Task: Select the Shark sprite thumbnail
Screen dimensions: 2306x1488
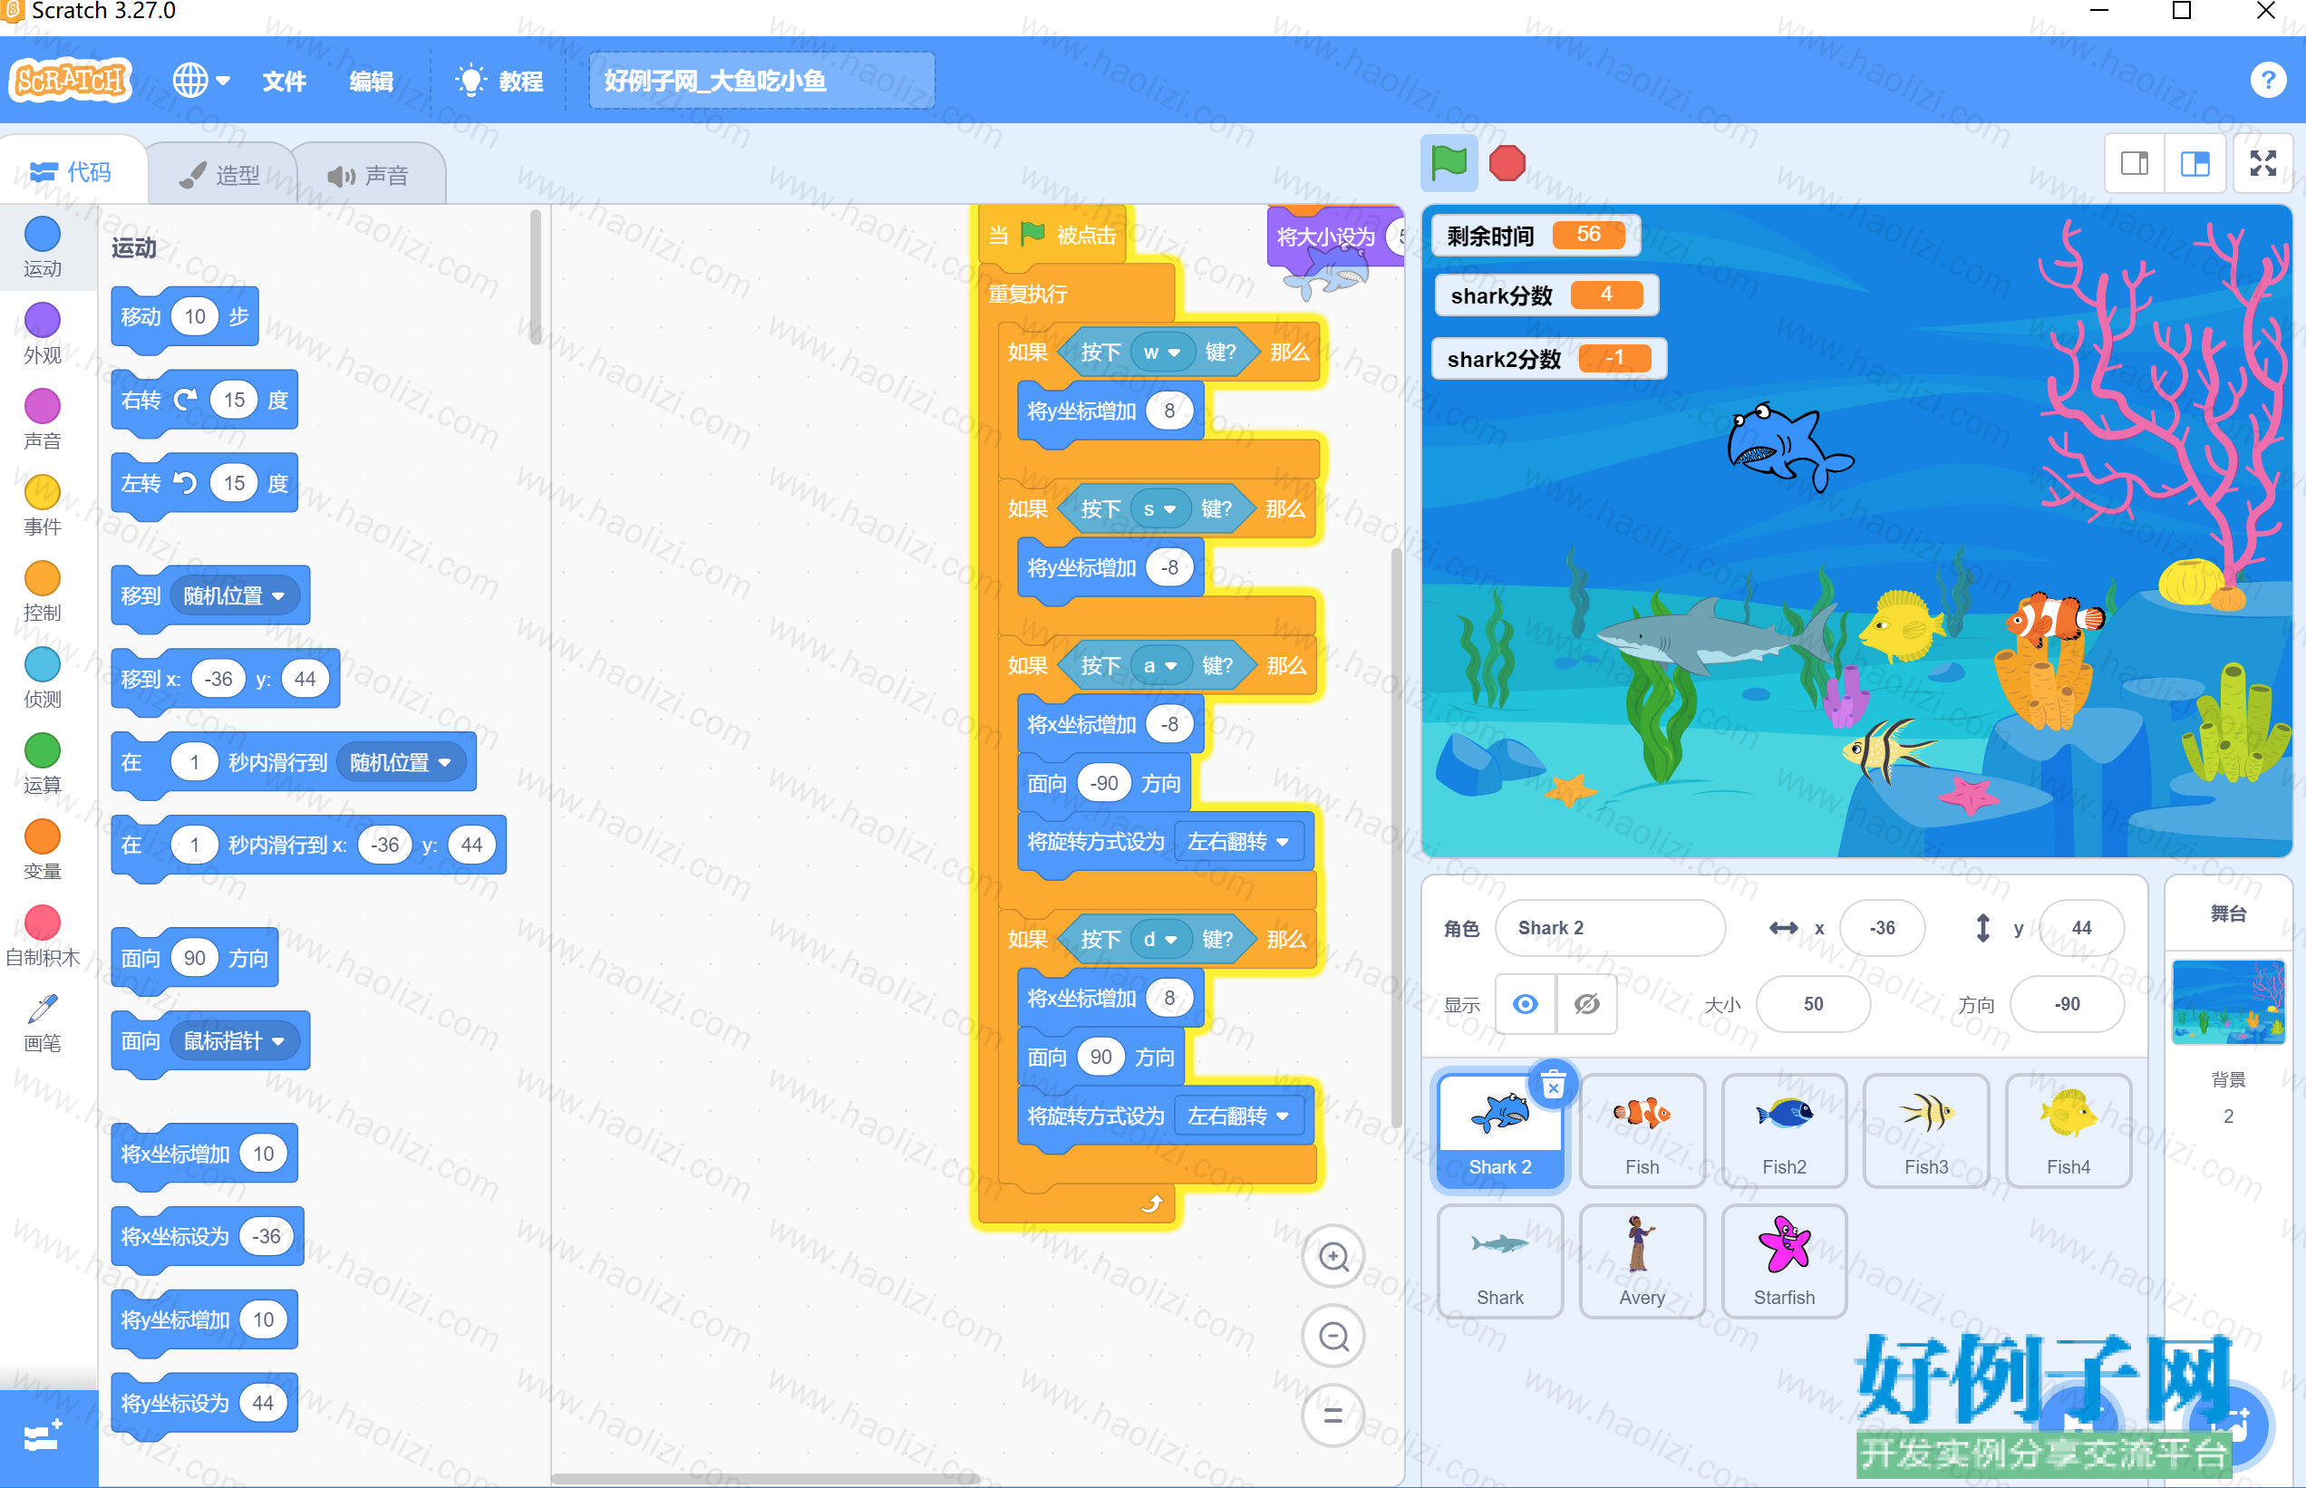Action: coord(1499,1261)
